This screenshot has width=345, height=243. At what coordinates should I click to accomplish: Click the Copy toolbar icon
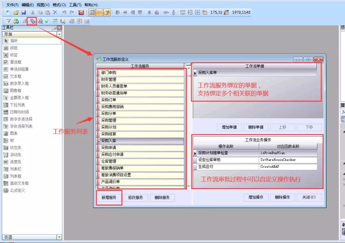pyautogui.click(x=40, y=12)
